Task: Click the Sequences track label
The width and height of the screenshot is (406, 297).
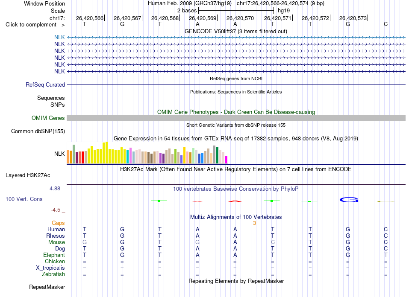Action: 51,98
